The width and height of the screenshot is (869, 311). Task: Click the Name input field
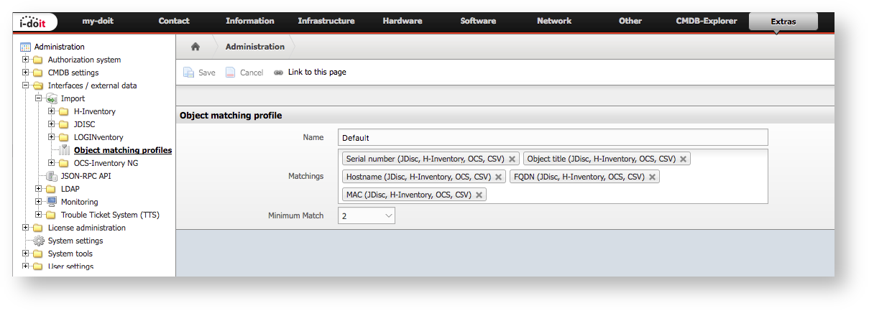click(553, 137)
